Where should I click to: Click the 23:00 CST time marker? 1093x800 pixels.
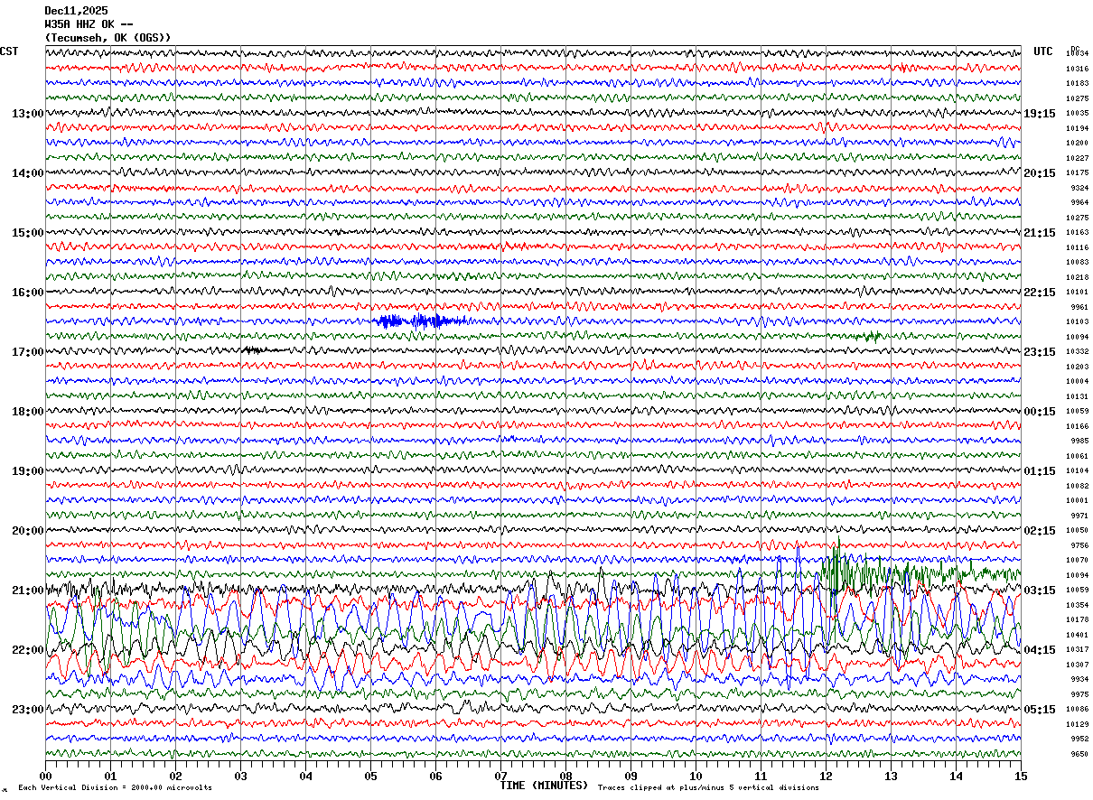[27, 710]
